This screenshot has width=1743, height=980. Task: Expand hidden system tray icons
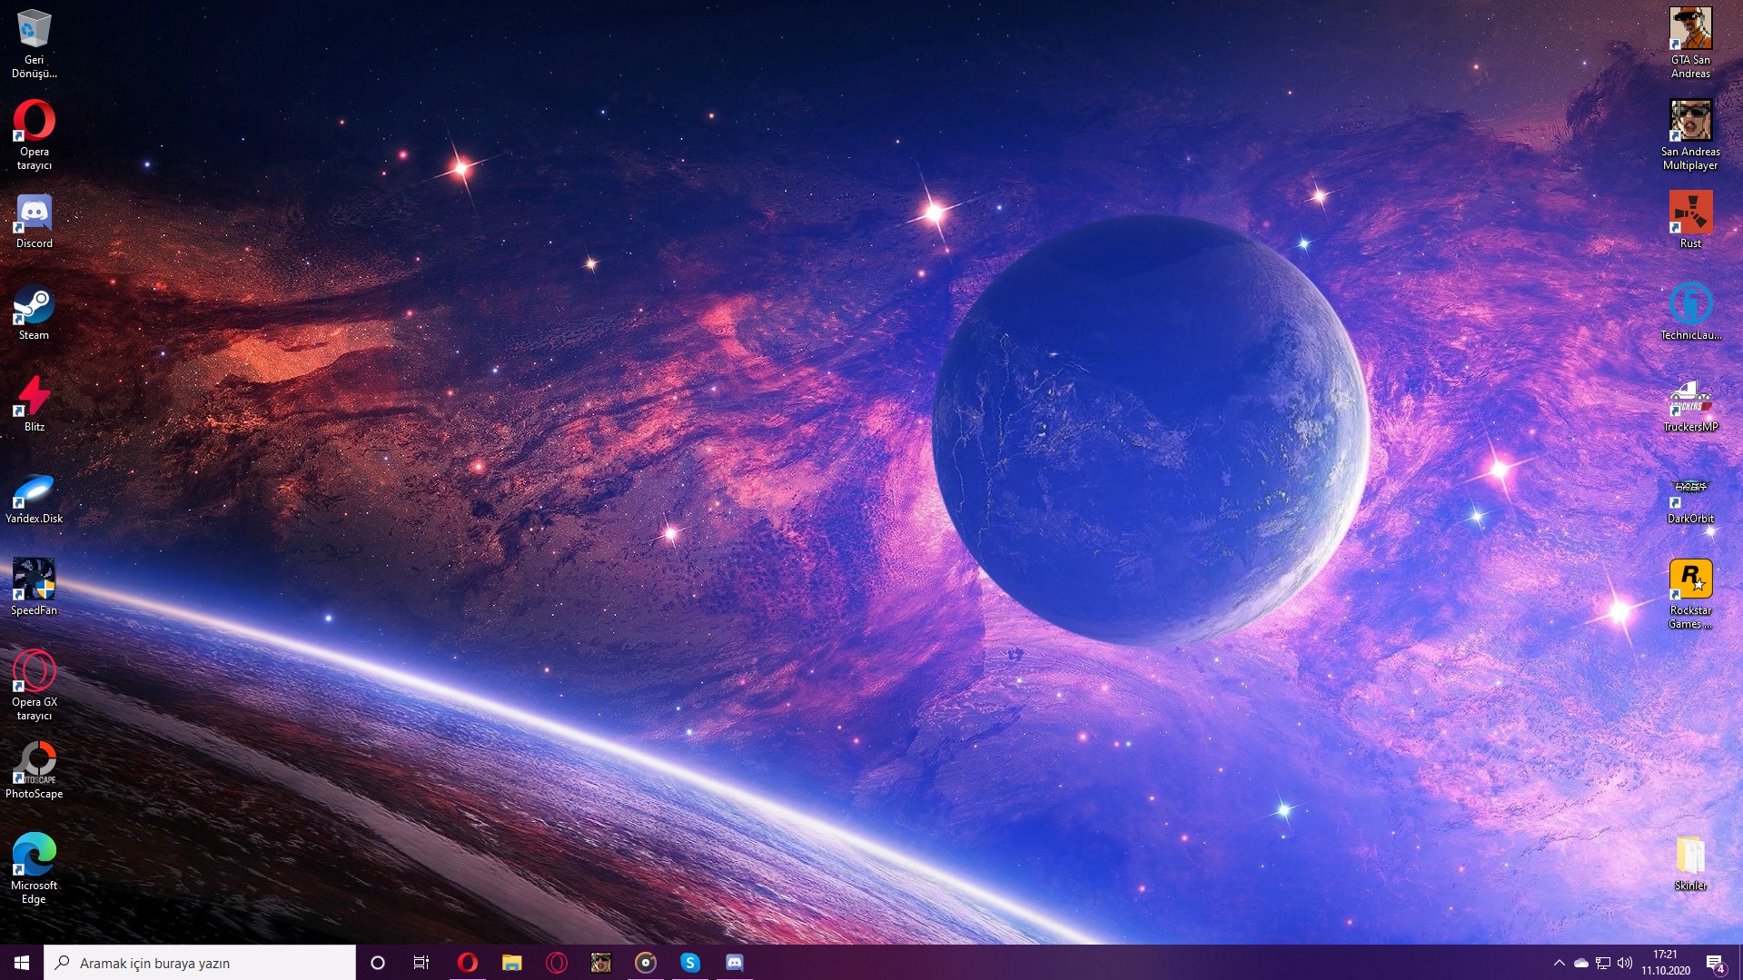point(1559,963)
